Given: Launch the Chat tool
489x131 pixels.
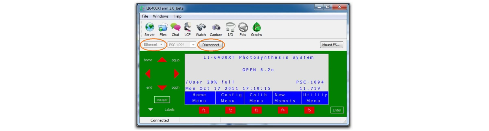Looking at the screenshot, I should coord(175,29).
